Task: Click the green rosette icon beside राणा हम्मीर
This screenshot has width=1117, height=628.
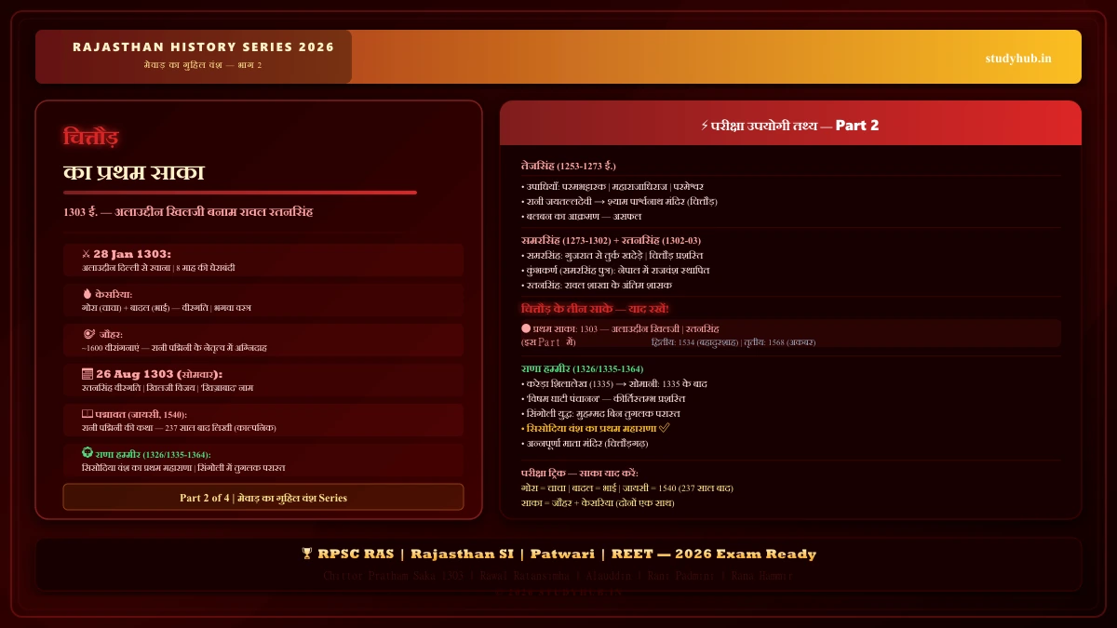Action: pos(87,454)
